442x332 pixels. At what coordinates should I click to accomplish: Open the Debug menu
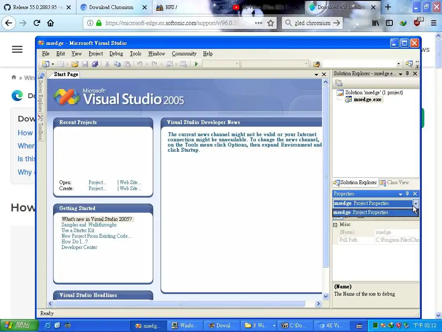coord(116,54)
